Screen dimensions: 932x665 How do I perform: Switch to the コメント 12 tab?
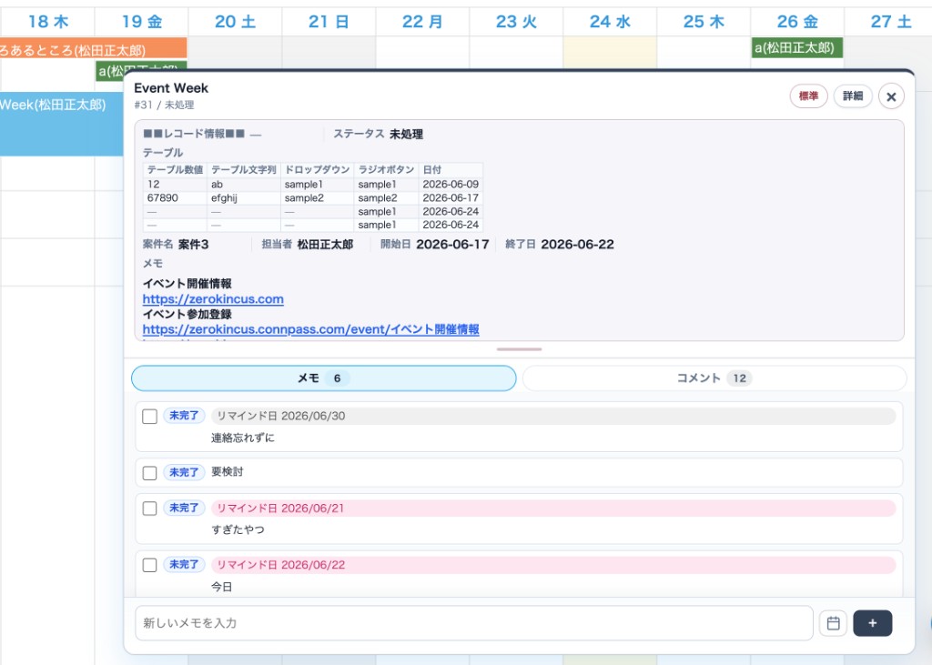pos(714,378)
